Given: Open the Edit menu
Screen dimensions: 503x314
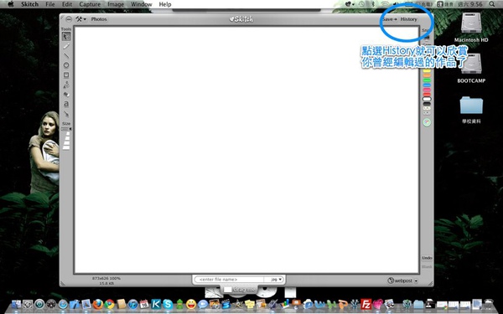Looking at the screenshot, I should tap(67, 4).
